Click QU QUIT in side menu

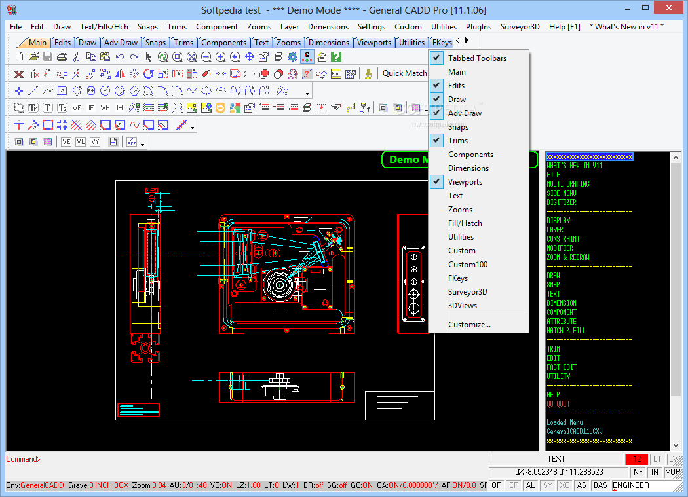click(558, 403)
